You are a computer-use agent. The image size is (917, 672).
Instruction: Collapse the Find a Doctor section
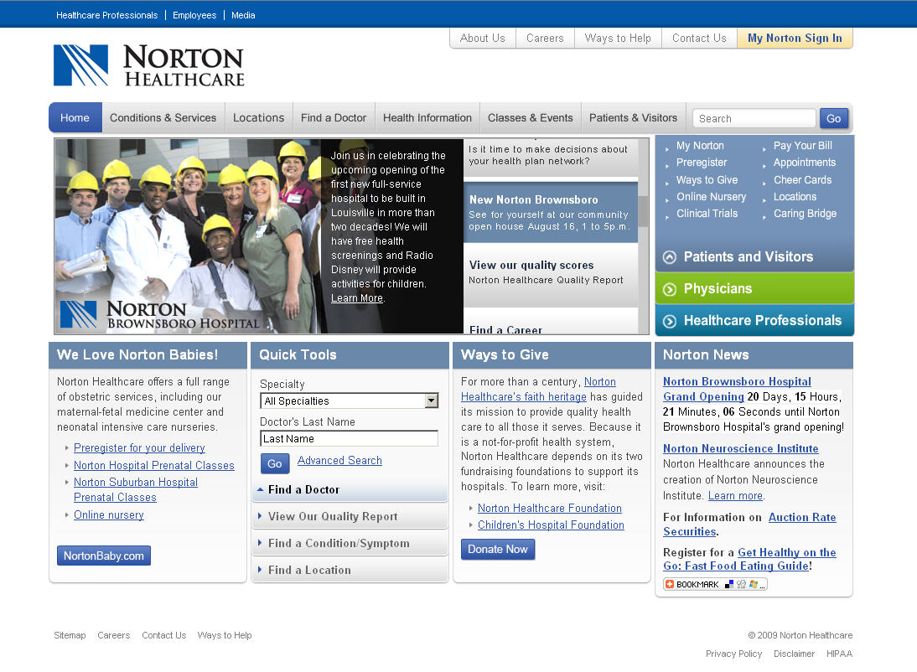(350, 489)
